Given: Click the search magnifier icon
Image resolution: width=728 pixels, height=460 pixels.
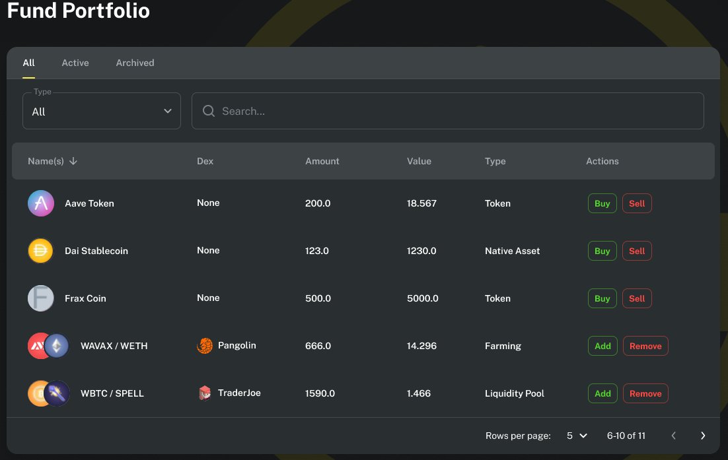Looking at the screenshot, I should (209, 111).
